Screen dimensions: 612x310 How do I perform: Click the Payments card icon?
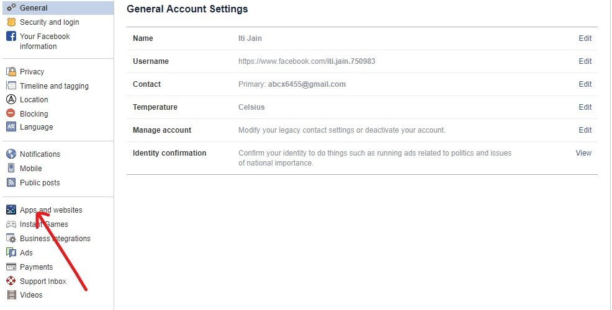pyautogui.click(x=11, y=267)
